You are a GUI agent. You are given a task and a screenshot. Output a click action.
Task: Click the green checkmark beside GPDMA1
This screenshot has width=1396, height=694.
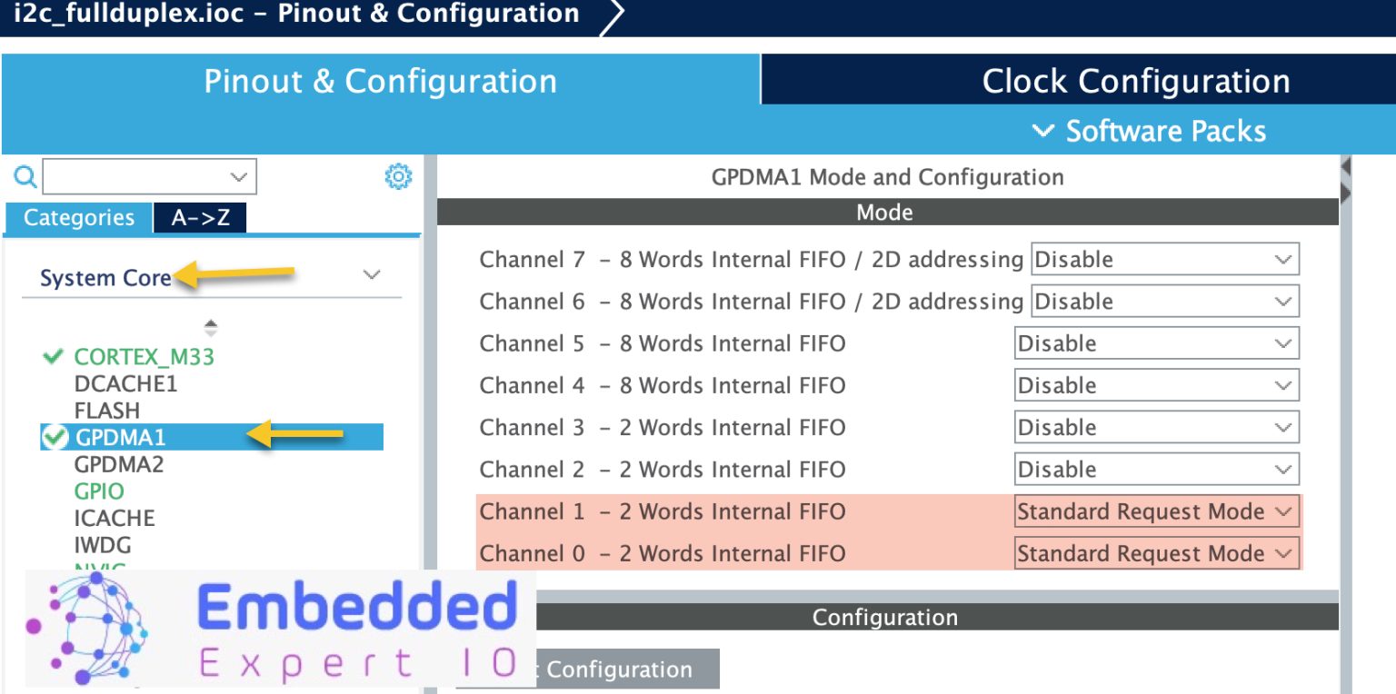pyautogui.click(x=55, y=438)
